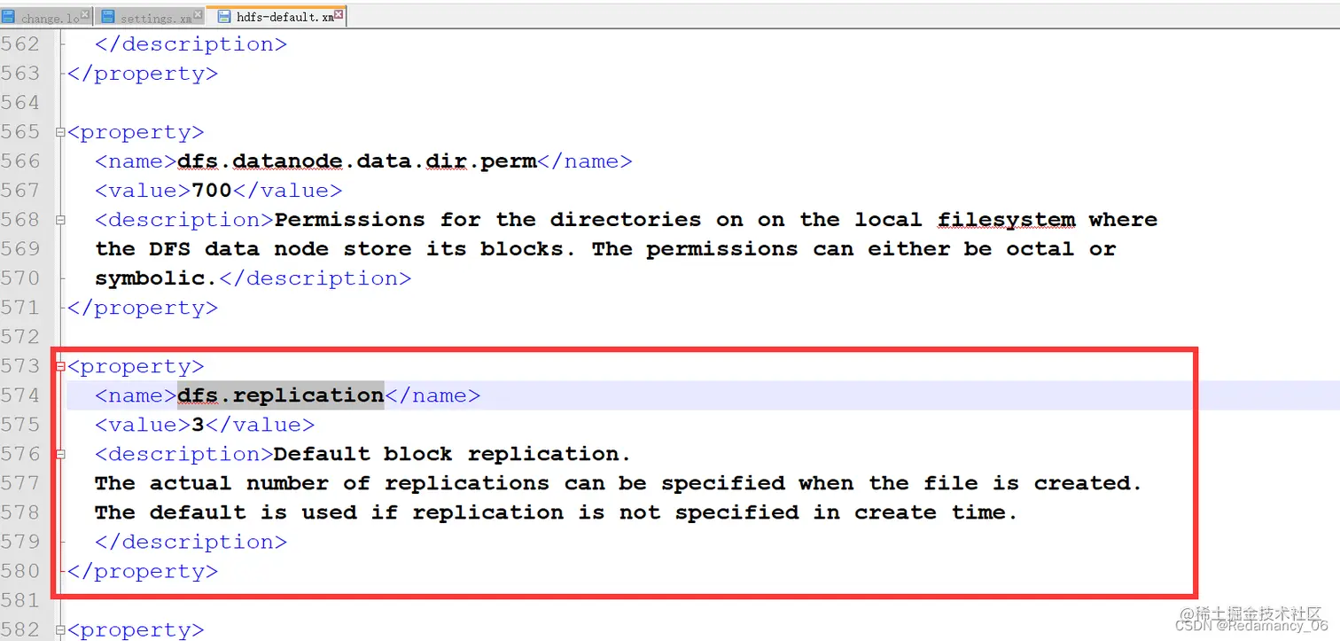The height and width of the screenshot is (641, 1340).
Task: Collapse the property block at line 573
Action: (60, 366)
